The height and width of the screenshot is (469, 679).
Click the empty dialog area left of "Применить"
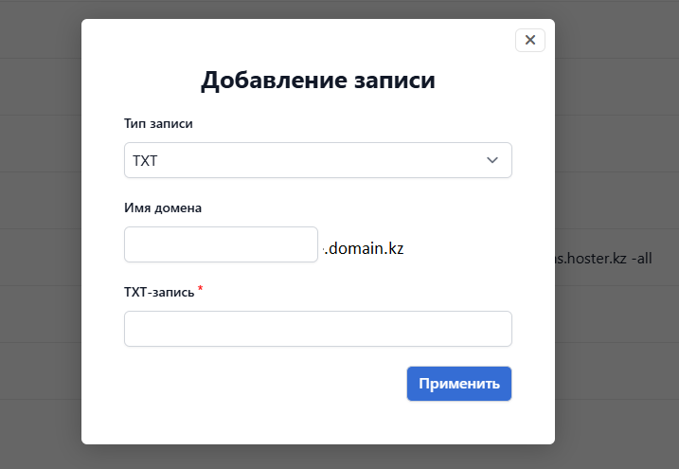click(x=265, y=384)
